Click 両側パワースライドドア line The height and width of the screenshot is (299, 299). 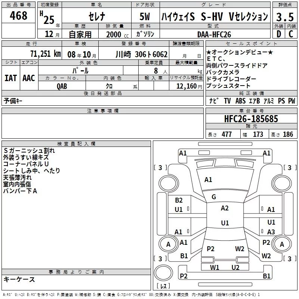point(237,66)
